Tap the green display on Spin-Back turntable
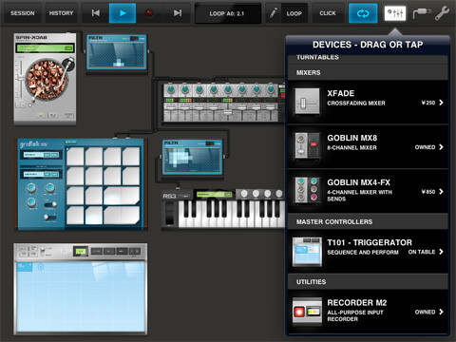Screen dimensions: 456x342 pos(45,48)
